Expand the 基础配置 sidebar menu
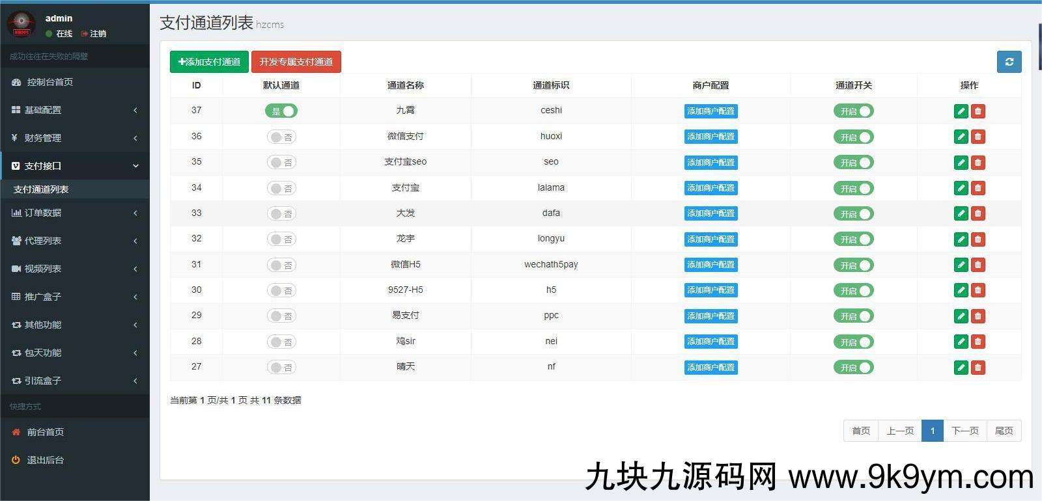This screenshot has height=501, width=1042. coord(74,110)
